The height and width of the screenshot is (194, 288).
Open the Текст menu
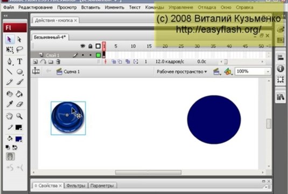point(135,8)
